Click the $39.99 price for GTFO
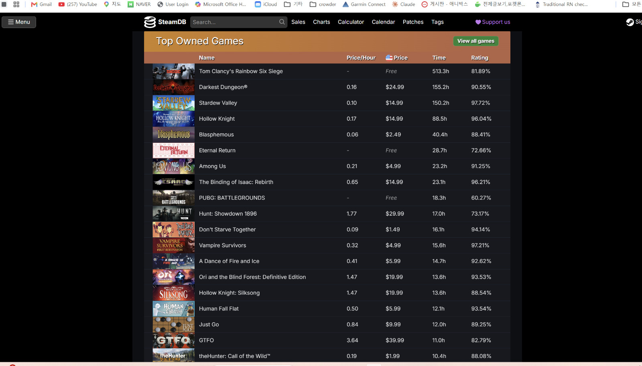 pyautogui.click(x=395, y=340)
